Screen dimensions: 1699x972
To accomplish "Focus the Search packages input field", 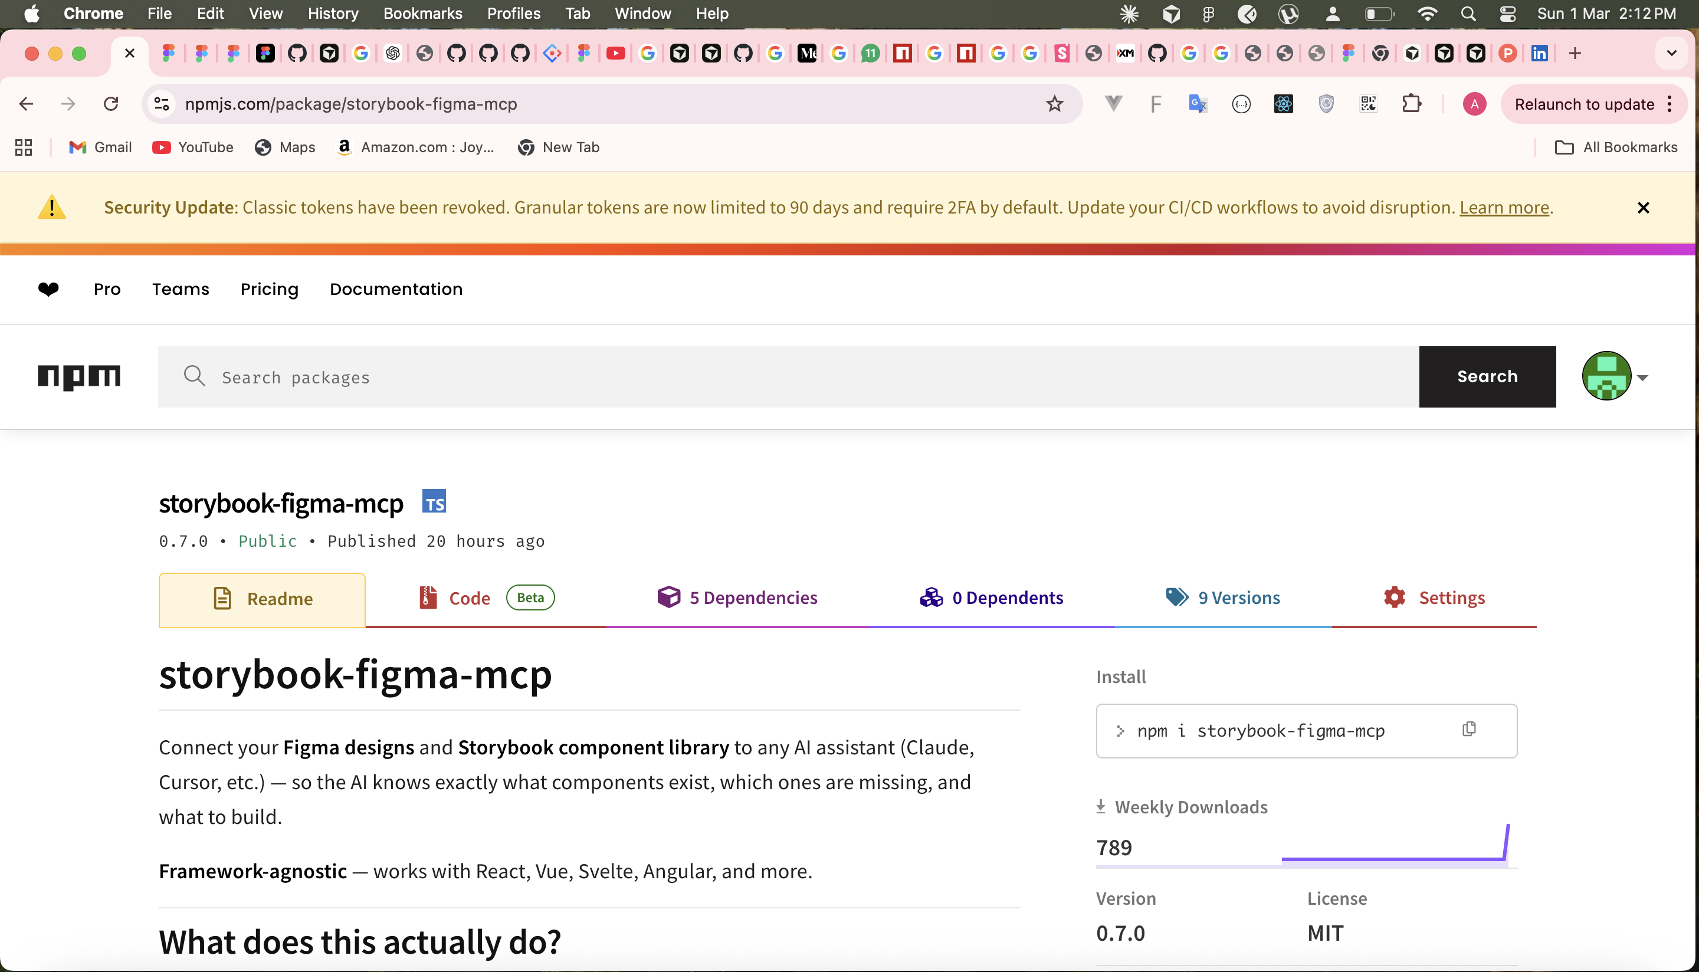I will (x=788, y=376).
